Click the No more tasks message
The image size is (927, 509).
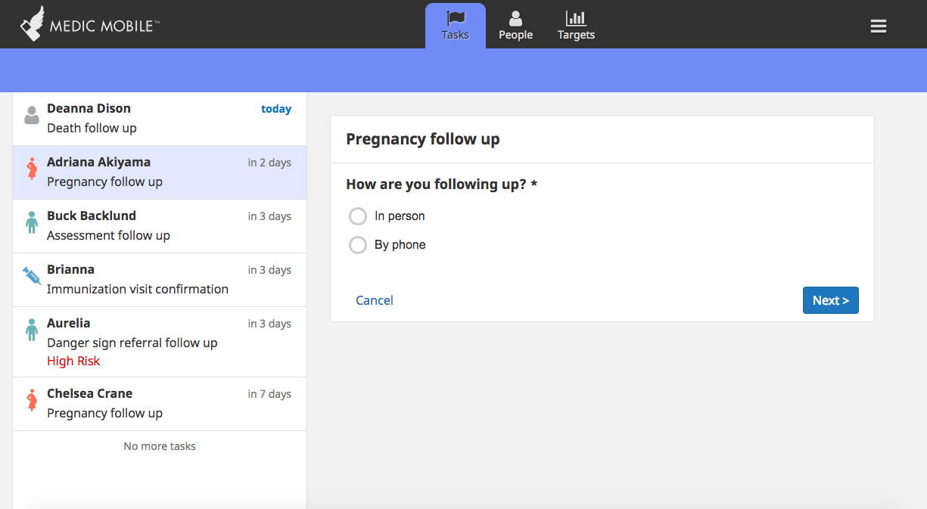pyautogui.click(x=160, y=446)
